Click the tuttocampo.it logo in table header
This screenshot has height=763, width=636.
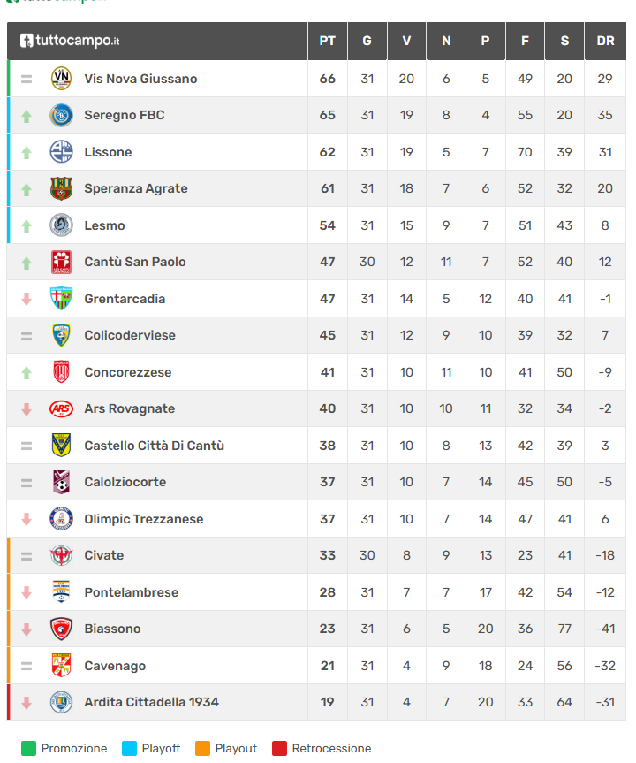71,41
